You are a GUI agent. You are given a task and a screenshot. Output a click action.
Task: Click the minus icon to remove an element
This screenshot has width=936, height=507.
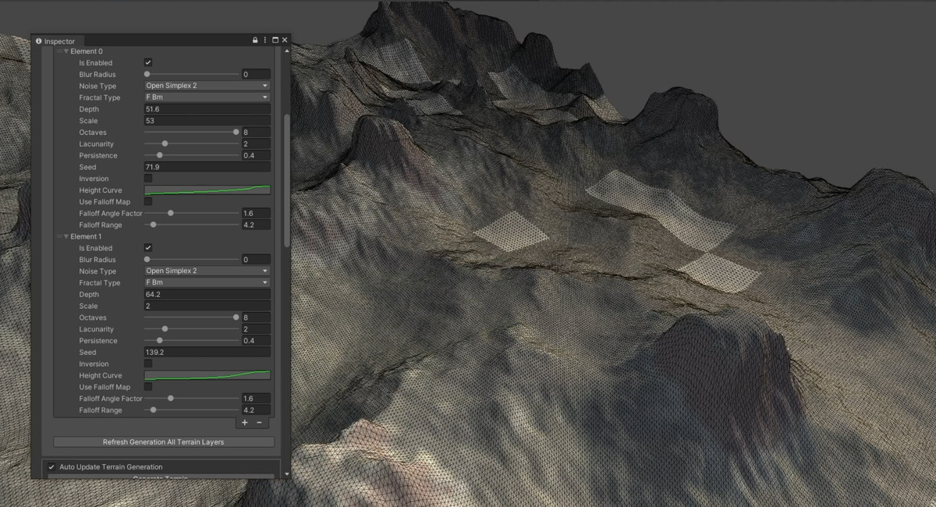(x=259, y=423)
